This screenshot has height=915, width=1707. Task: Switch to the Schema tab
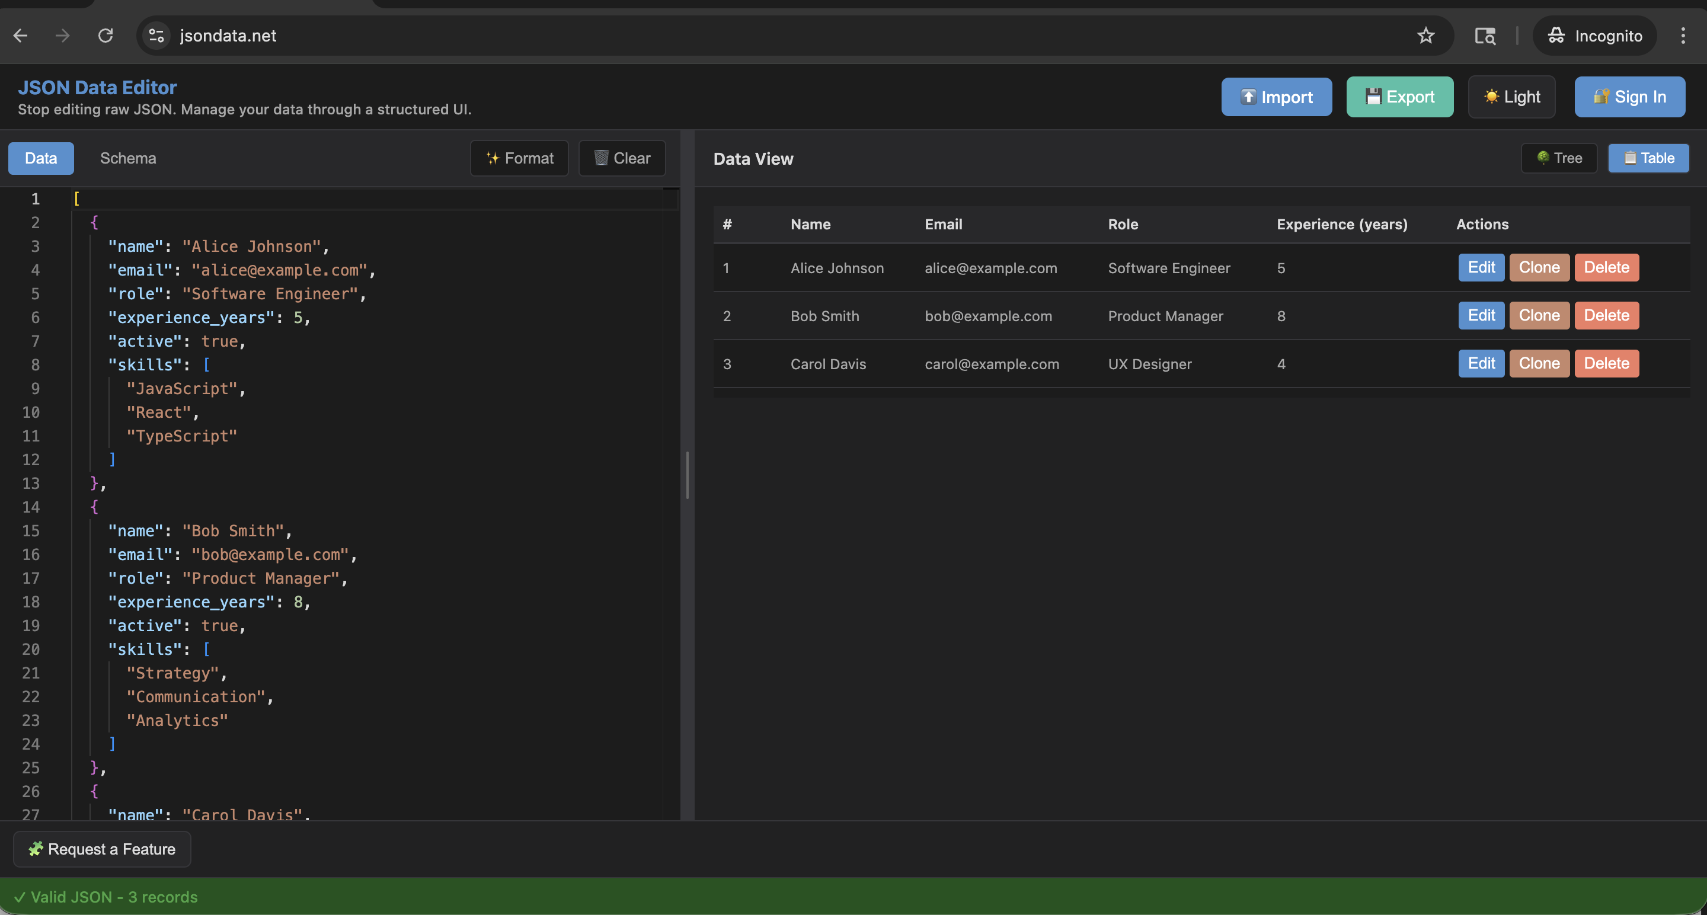click(x=128, y=158)
